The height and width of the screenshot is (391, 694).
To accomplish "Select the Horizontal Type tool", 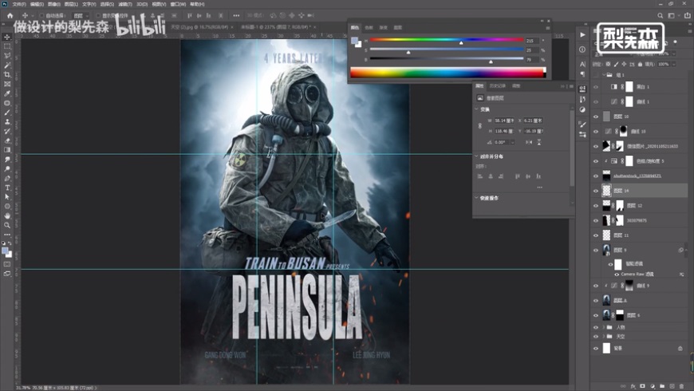I will [x=7, y=188].
